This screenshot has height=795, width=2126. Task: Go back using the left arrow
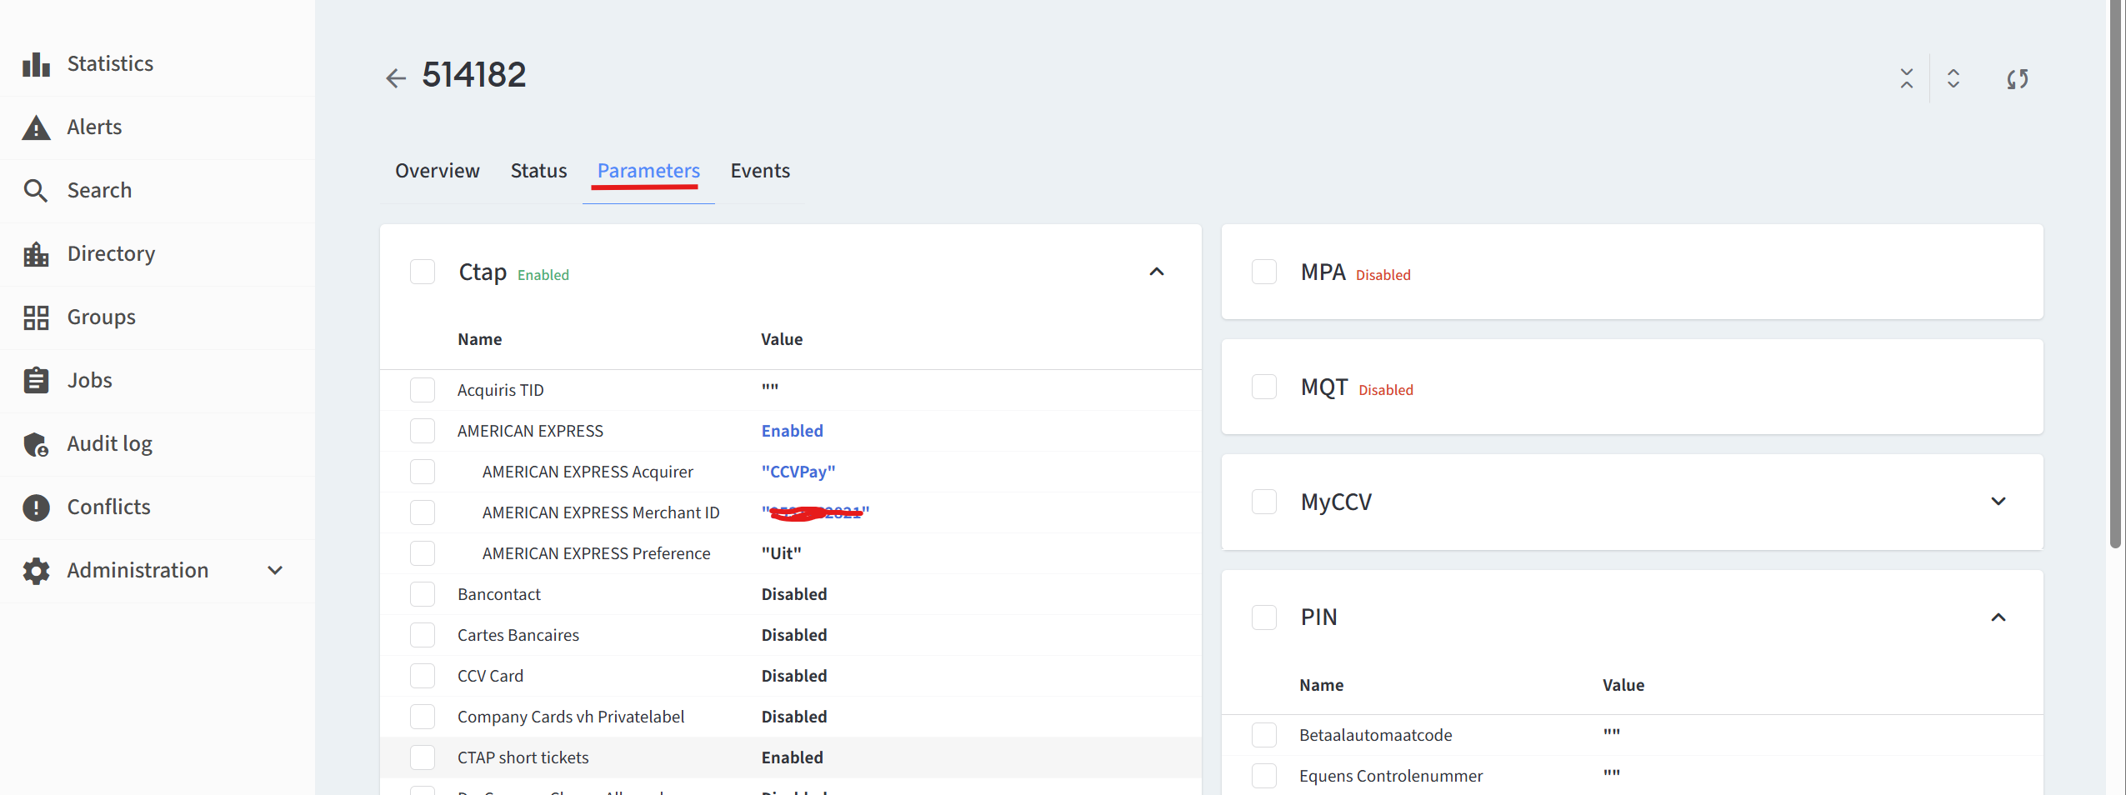click(x=396, y=78)
